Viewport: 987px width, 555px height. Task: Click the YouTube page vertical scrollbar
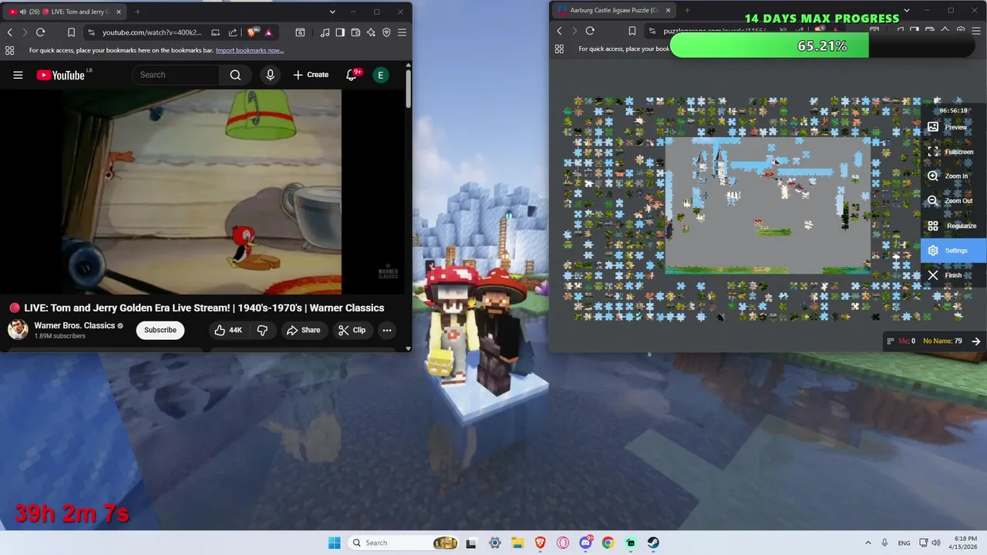[409, 89]
